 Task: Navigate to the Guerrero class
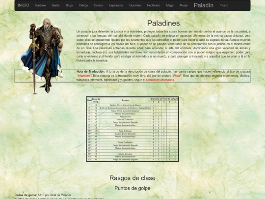135,5
